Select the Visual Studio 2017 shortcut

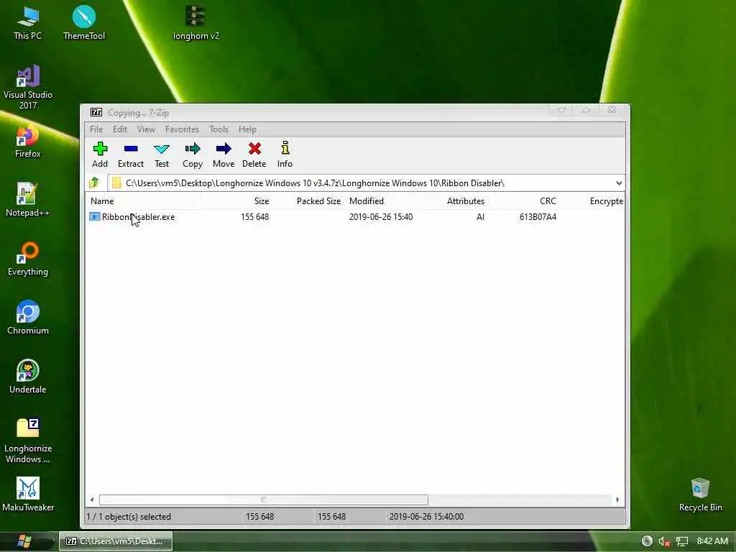point(28,87)
